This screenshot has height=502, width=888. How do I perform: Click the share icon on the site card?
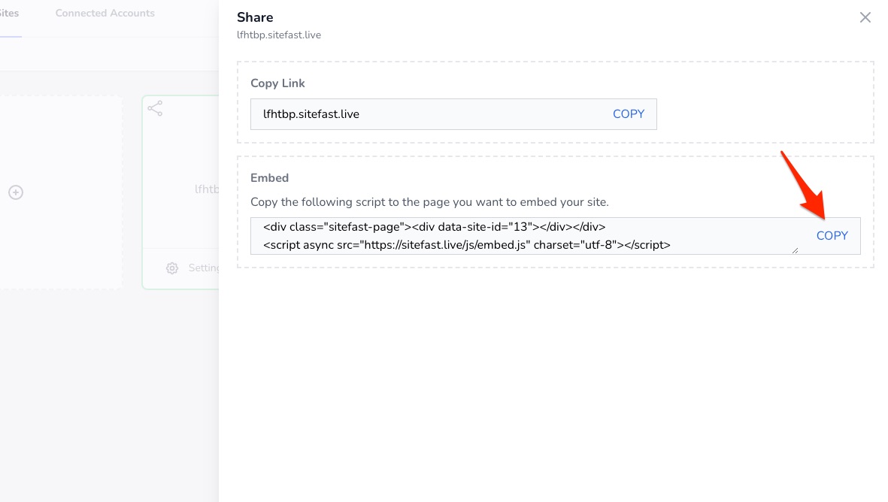(x=155, y=108)
